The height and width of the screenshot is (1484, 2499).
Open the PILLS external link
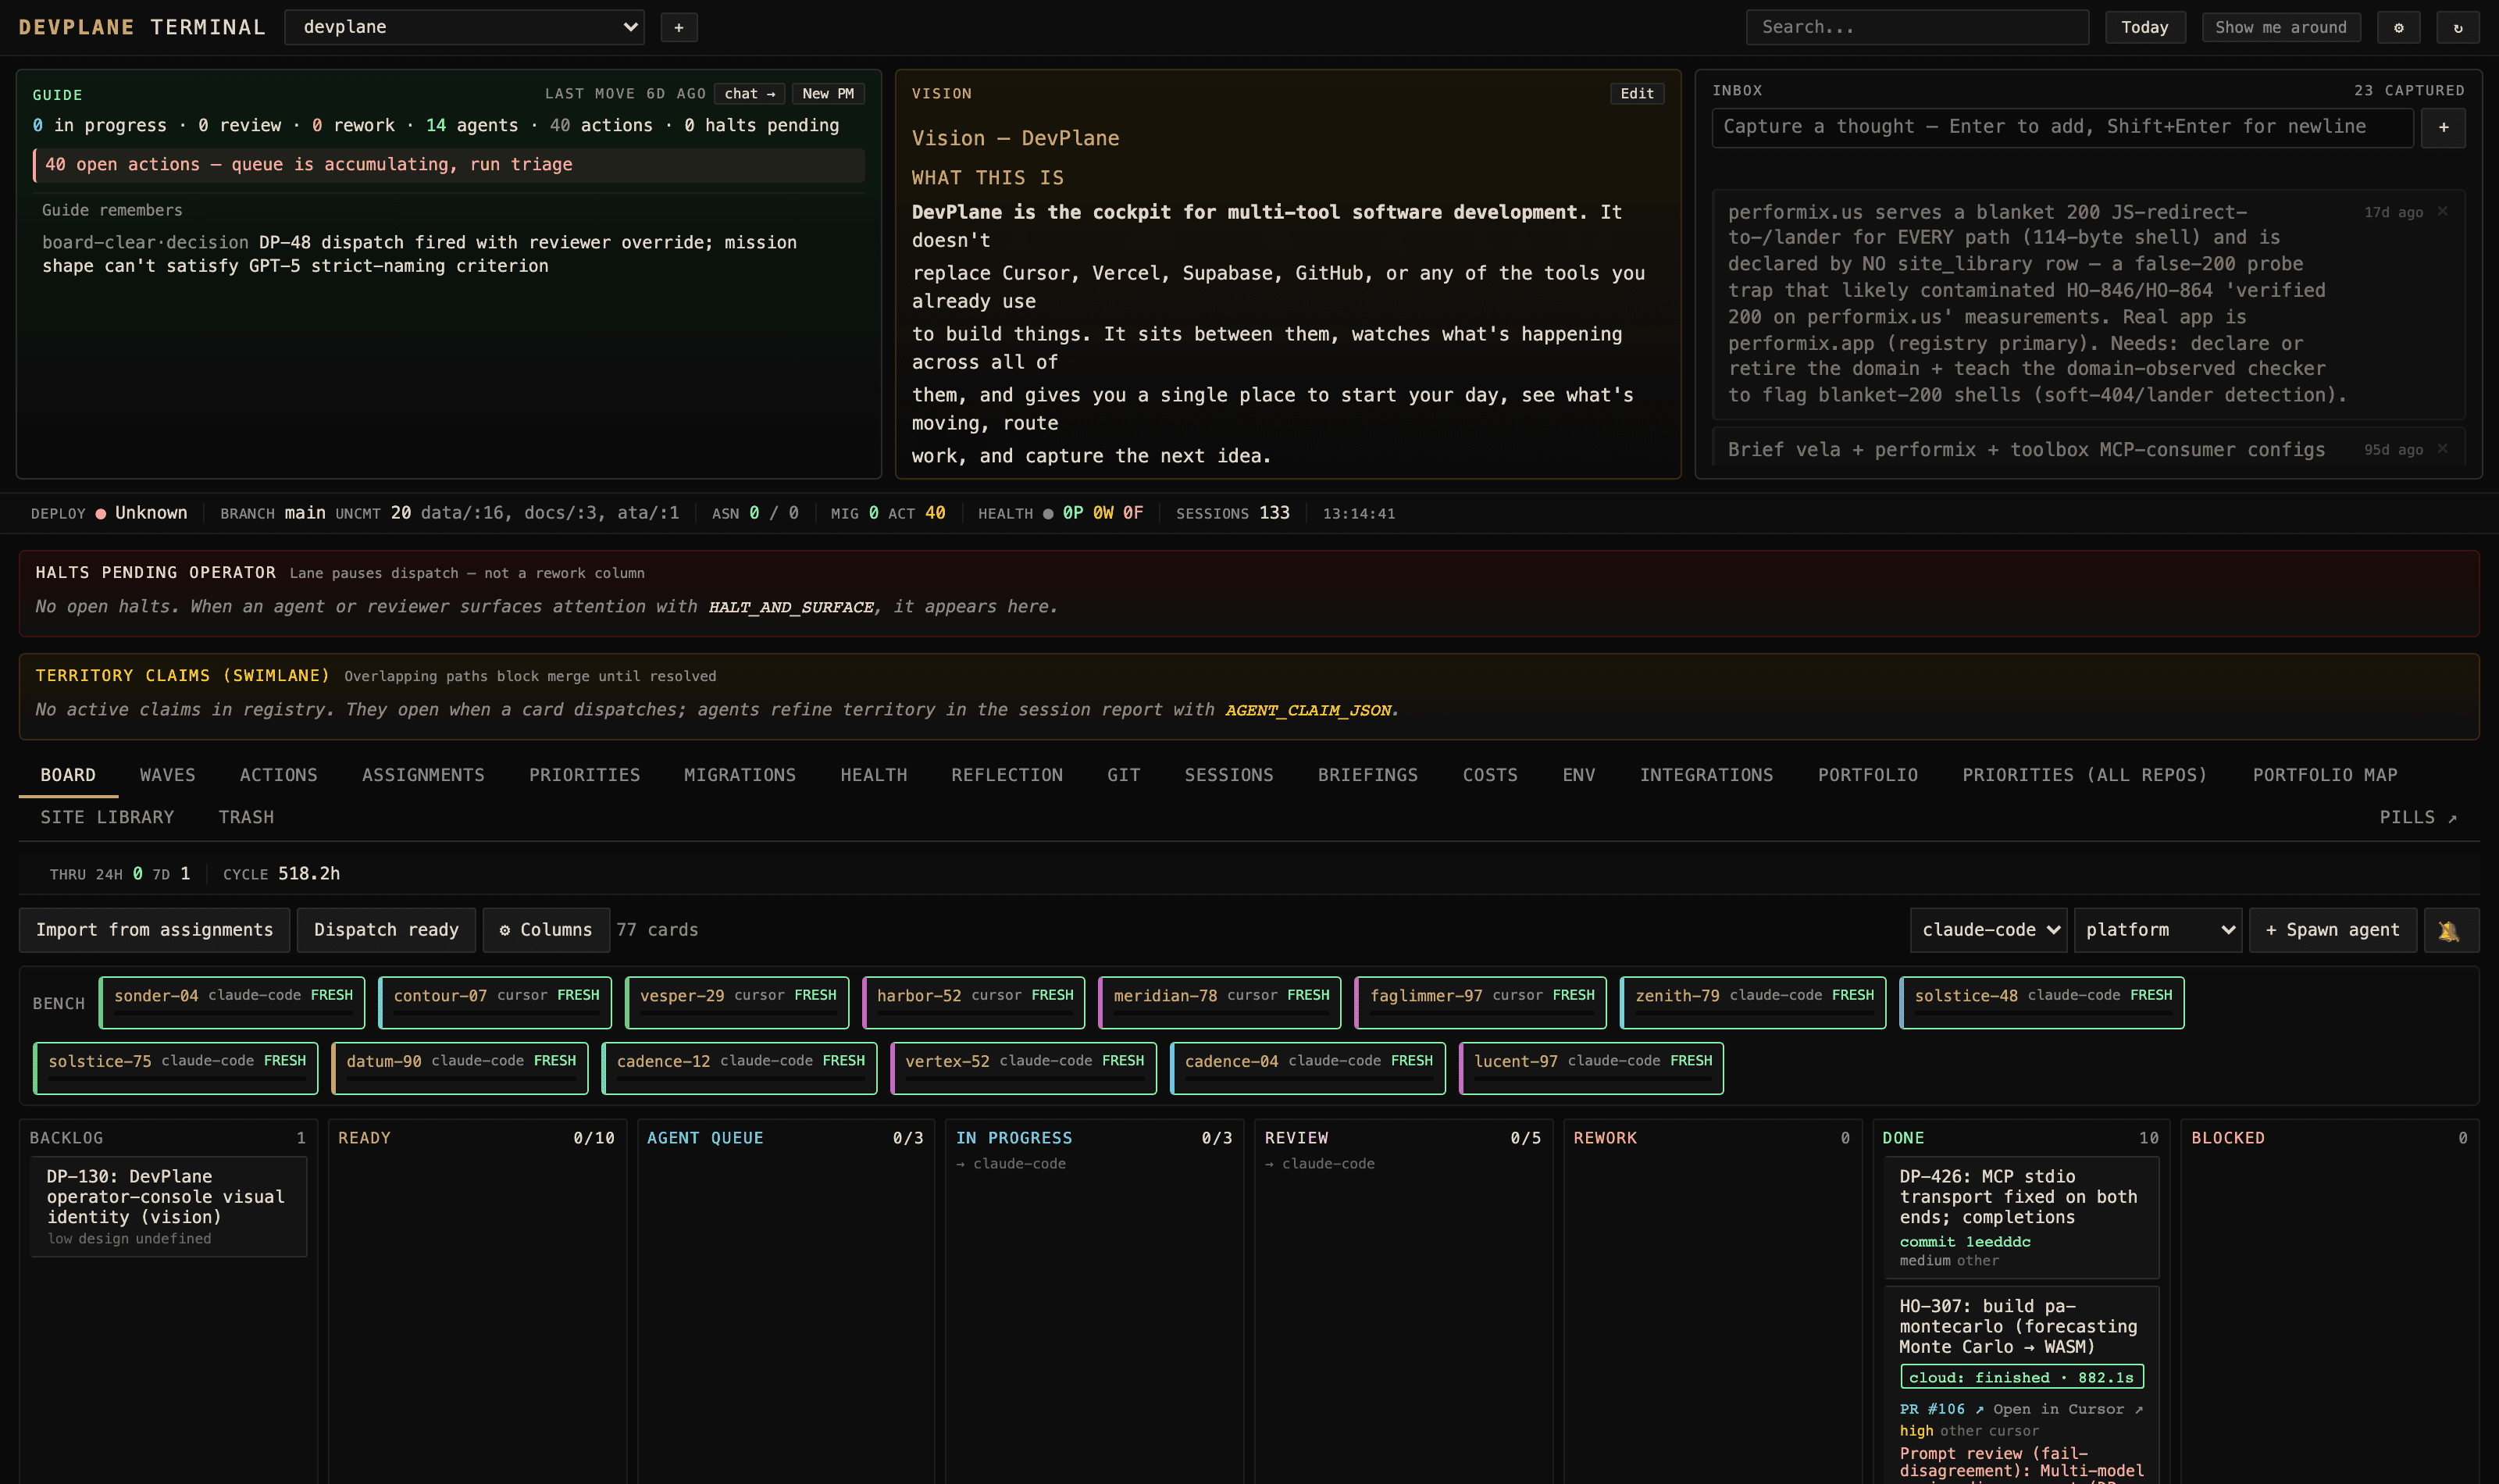2417,817
